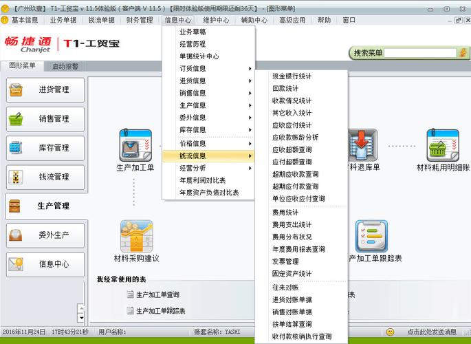Click the smiley face status bar icon

[x=390, y=332]
